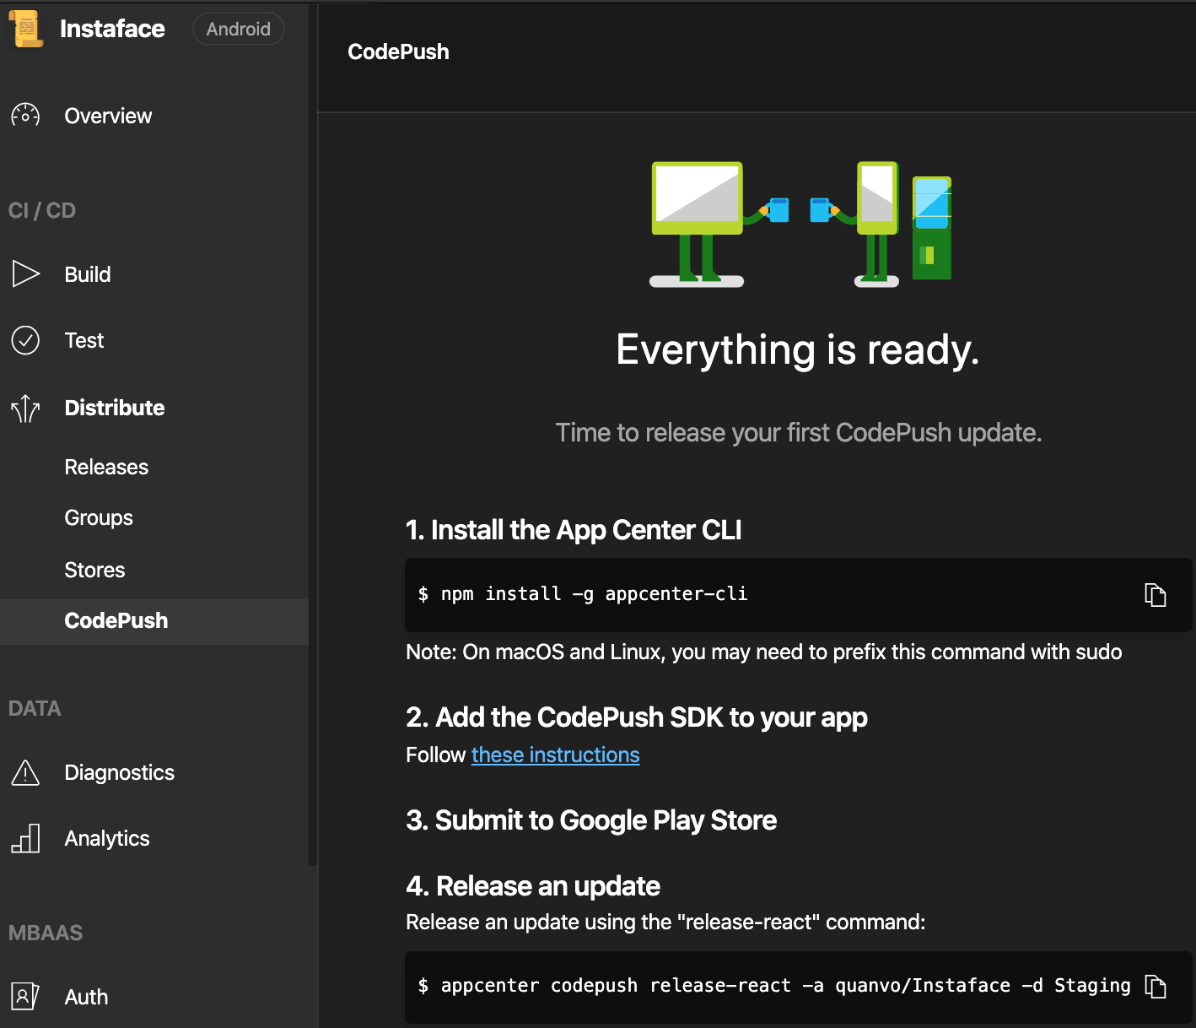Copy the appcenter codepush release-react command
Image resolution: width=1196 pixels, height=1028 pixels.
(x=1155, y=986)
